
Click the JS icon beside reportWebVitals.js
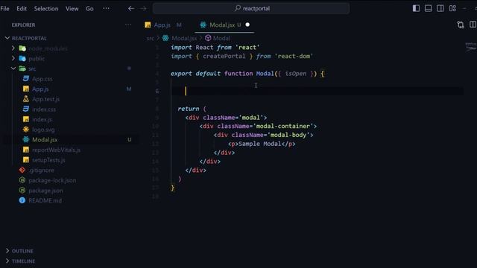click(26, 150)
